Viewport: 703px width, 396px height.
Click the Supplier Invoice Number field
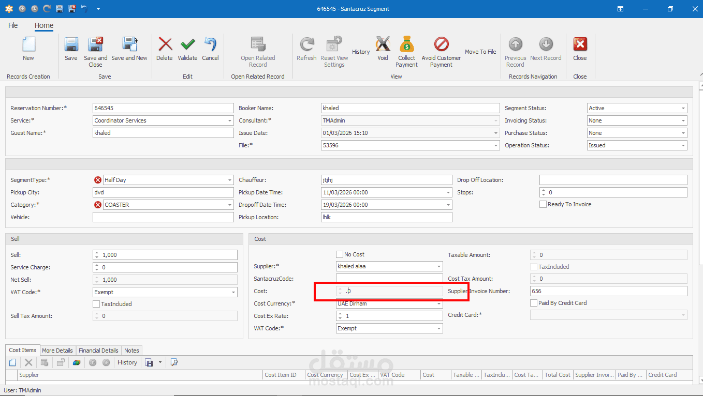click(609, 291)
